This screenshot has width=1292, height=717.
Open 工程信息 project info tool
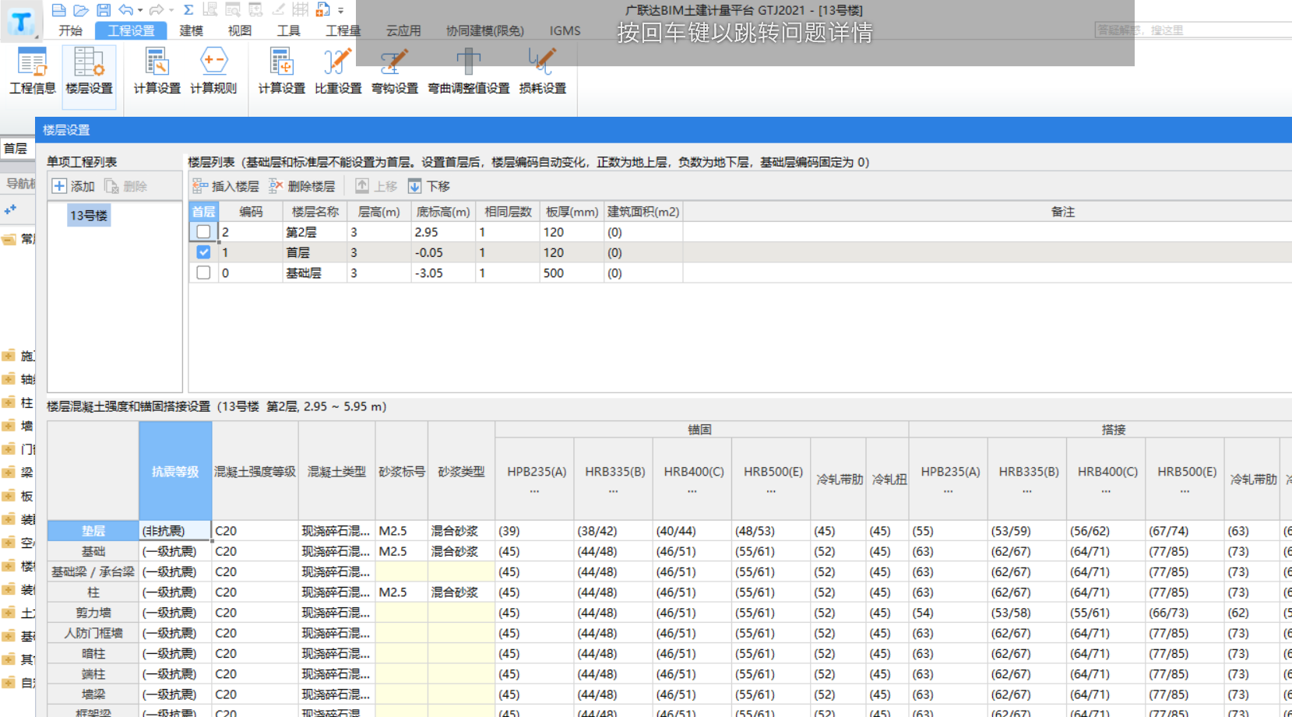tap(33, 72)
